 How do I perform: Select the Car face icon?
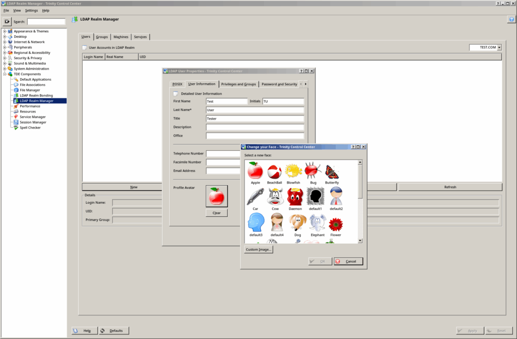click(x=255, y=196)
